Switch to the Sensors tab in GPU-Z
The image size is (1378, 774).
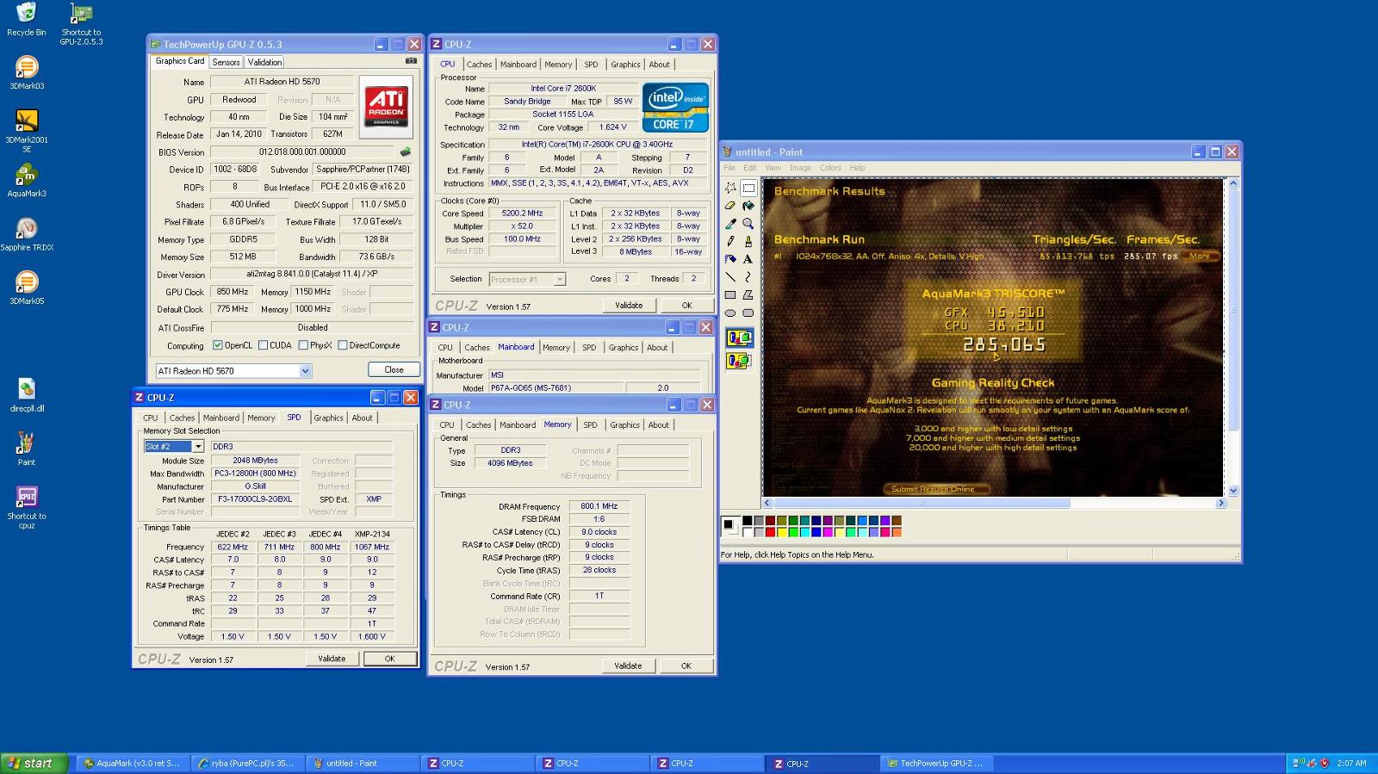point(226,62)
